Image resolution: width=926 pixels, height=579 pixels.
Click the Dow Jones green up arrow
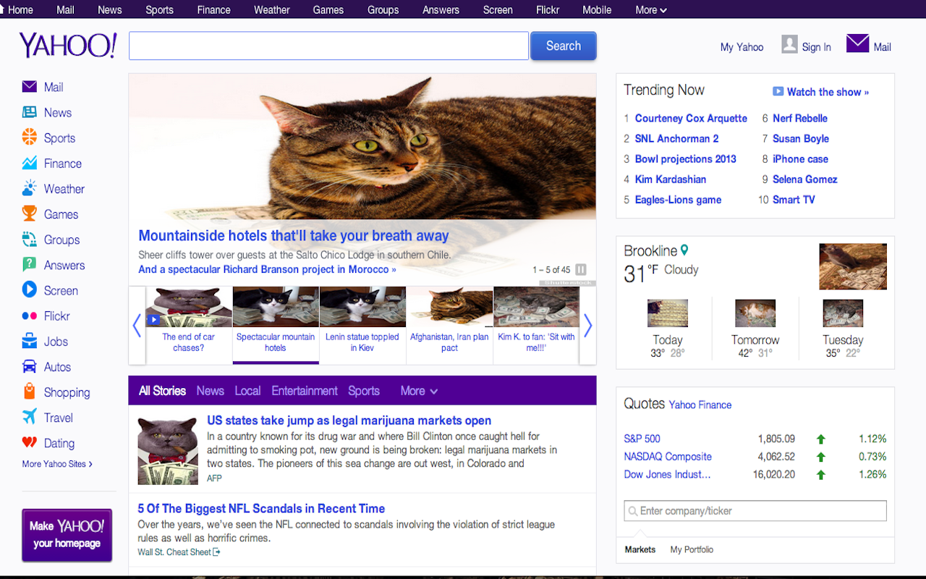[x=820, y=475]
